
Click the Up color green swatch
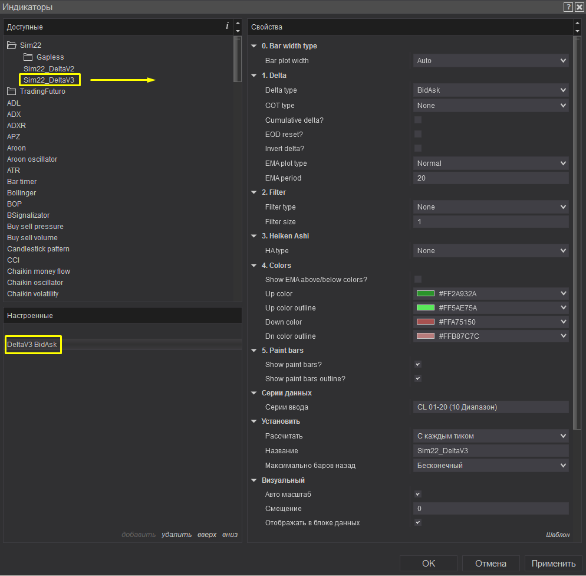(426, 294)
